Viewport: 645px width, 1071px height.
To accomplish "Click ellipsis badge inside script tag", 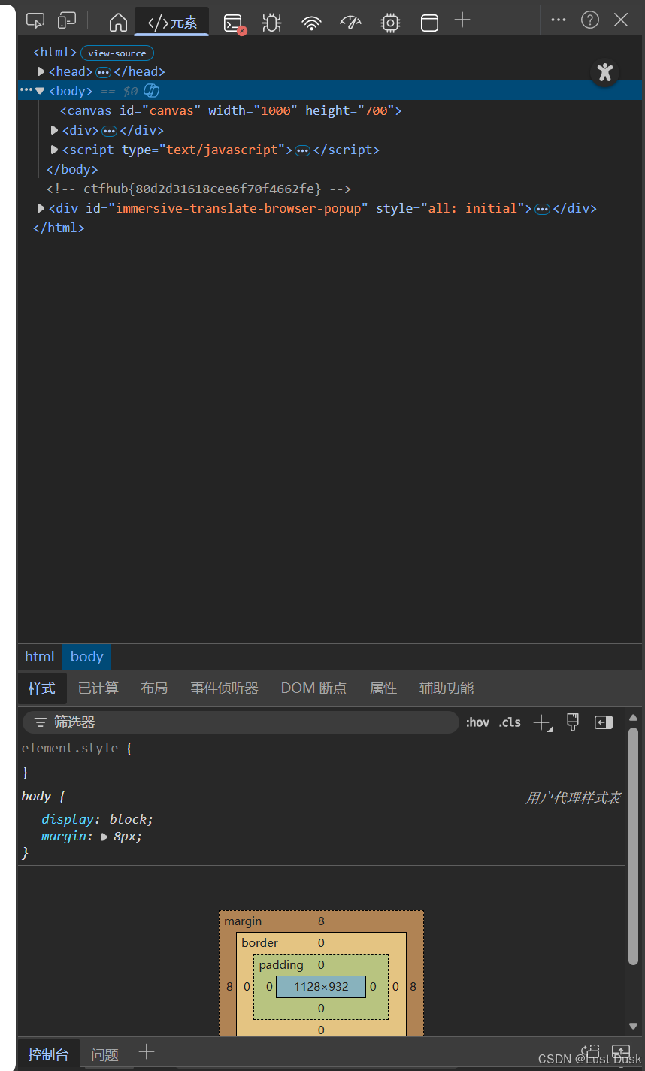I will pyautogui.click(x=303, y=150).
